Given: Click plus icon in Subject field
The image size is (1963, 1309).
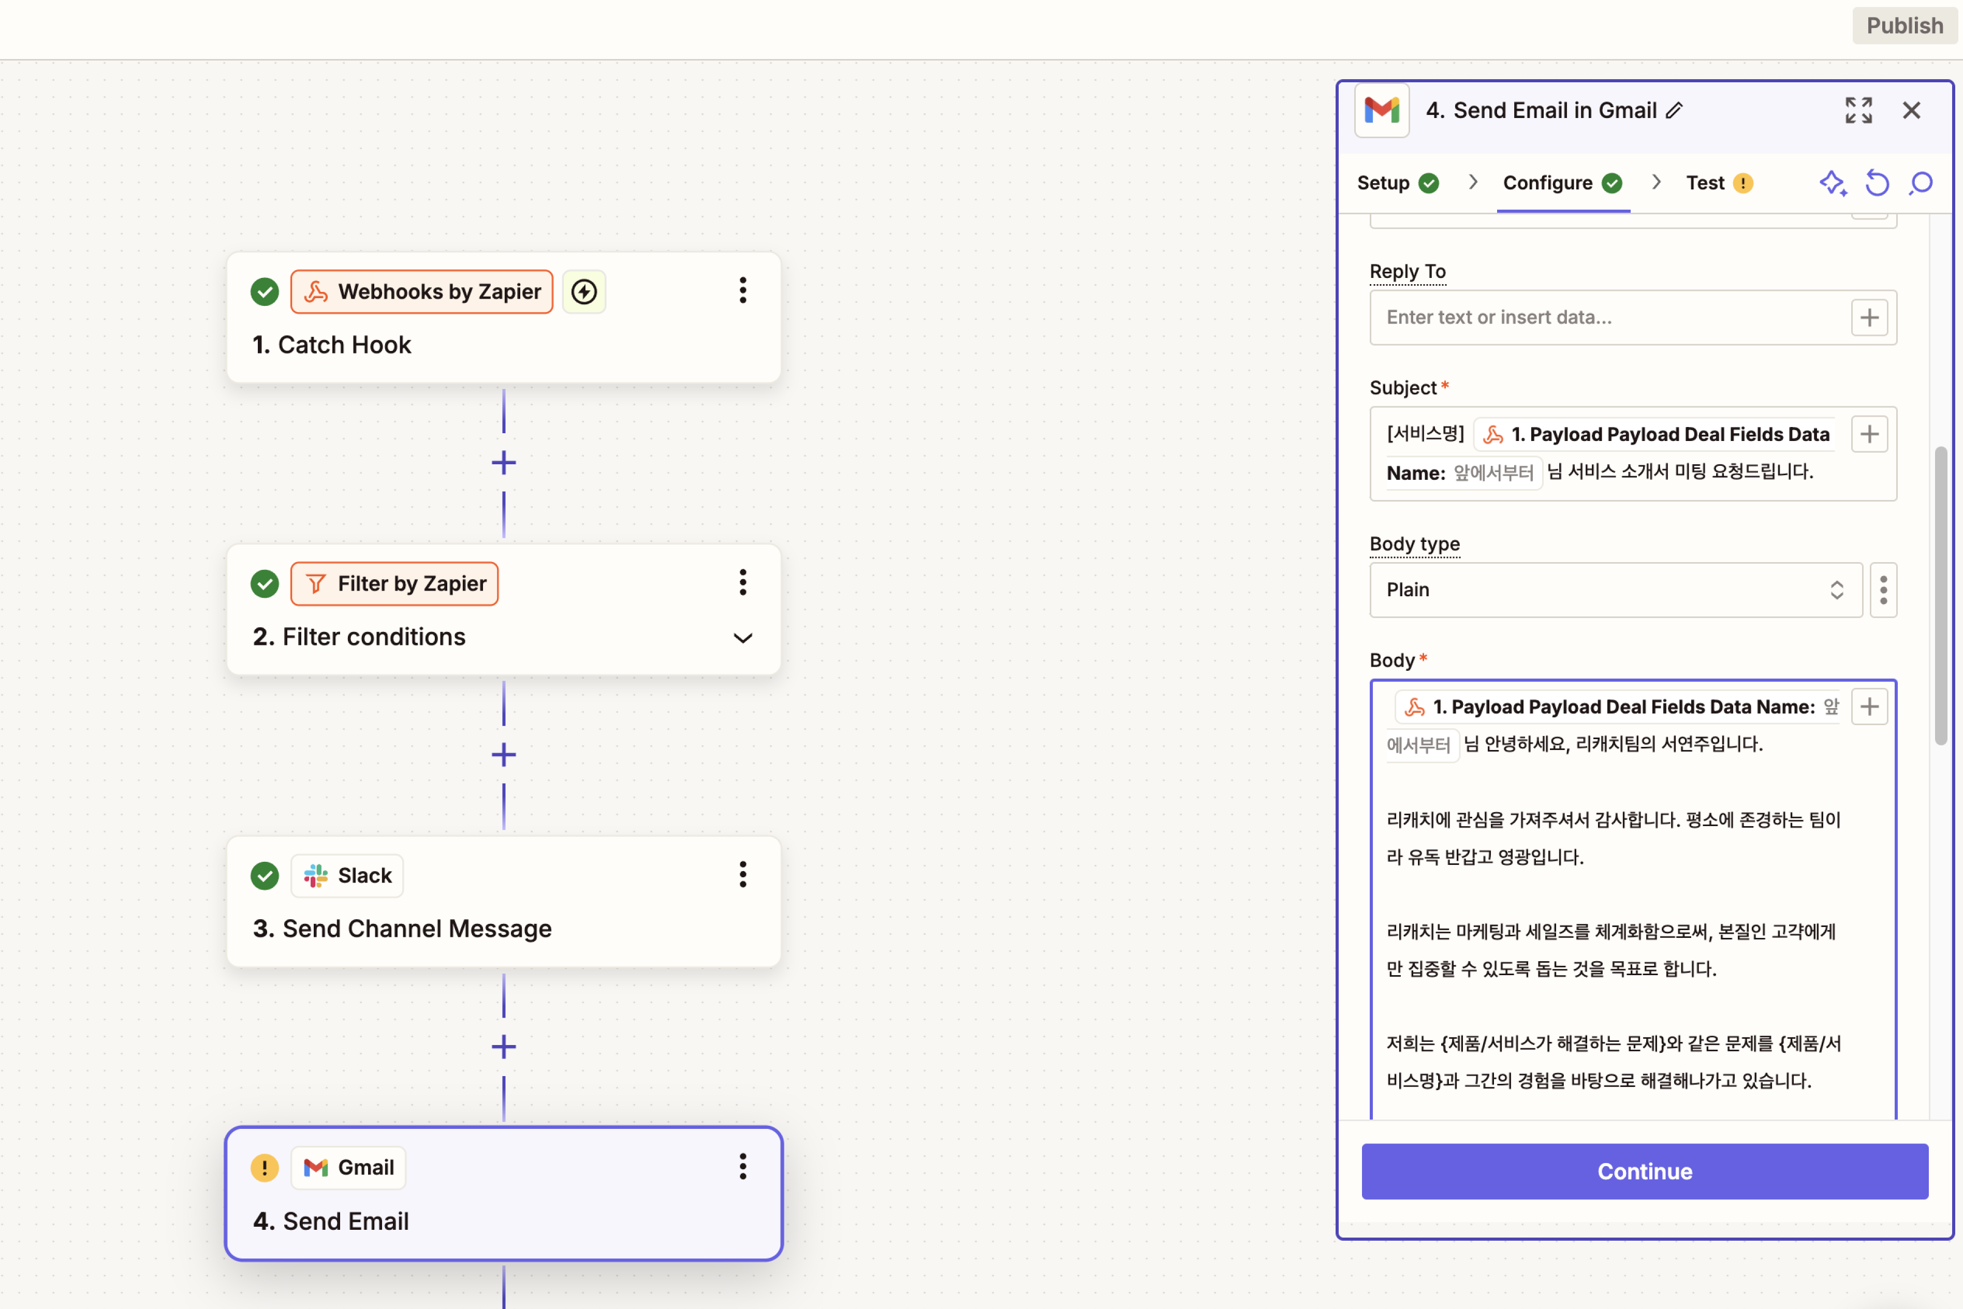Looking at the screenshot, I should [1869, 434].
